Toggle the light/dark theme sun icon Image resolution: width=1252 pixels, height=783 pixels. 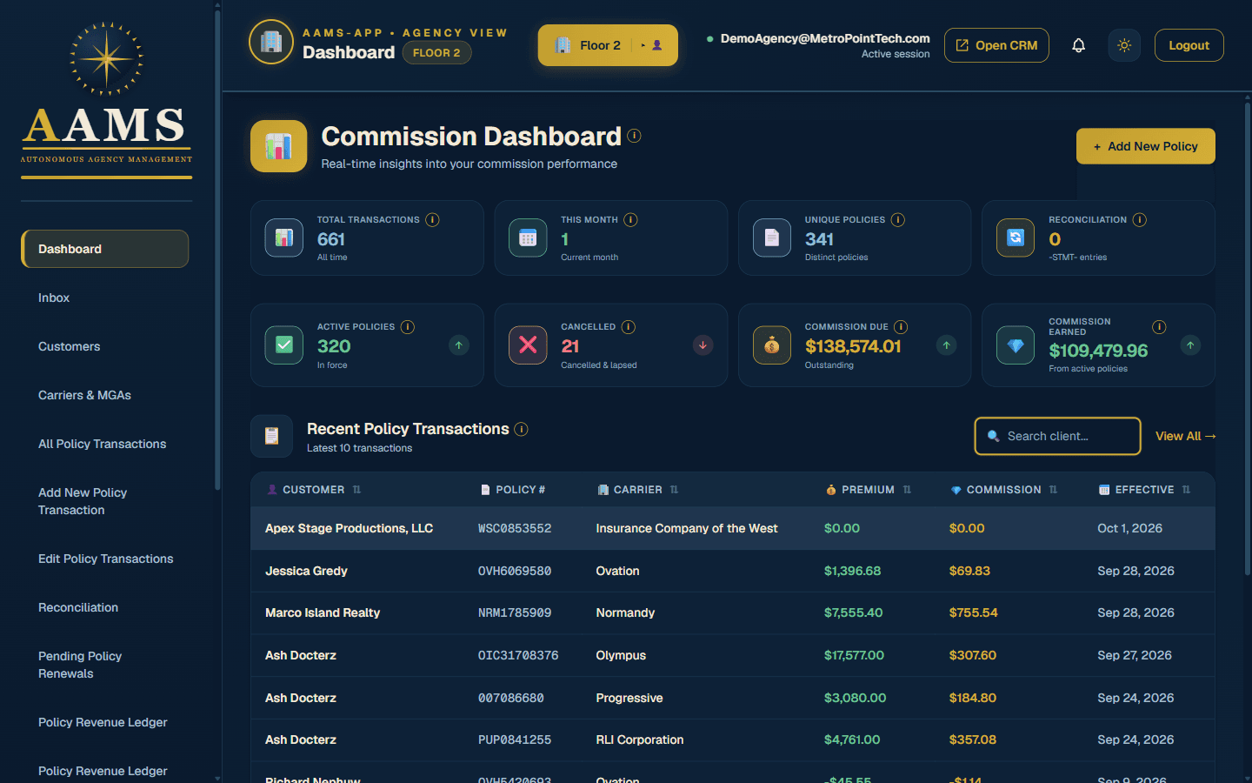tap(1124, 45)
